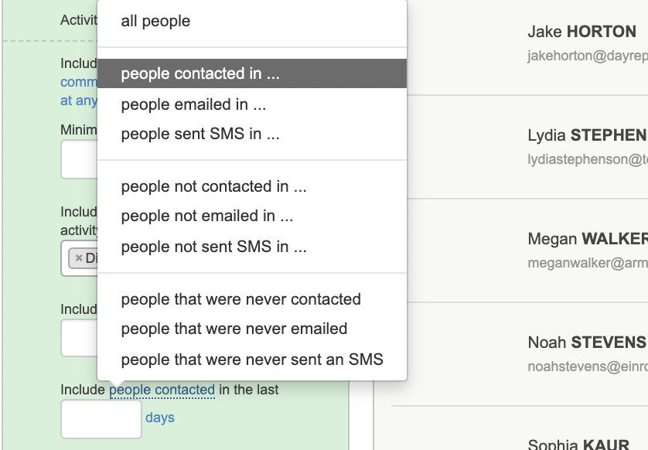
Task: Select 'all people' from the menu
Action: tap(155, 21)
